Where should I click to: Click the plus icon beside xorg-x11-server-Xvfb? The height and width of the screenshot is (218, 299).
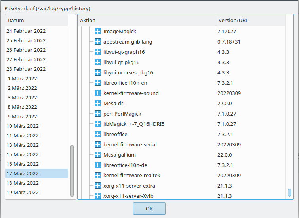coord(98,196)
